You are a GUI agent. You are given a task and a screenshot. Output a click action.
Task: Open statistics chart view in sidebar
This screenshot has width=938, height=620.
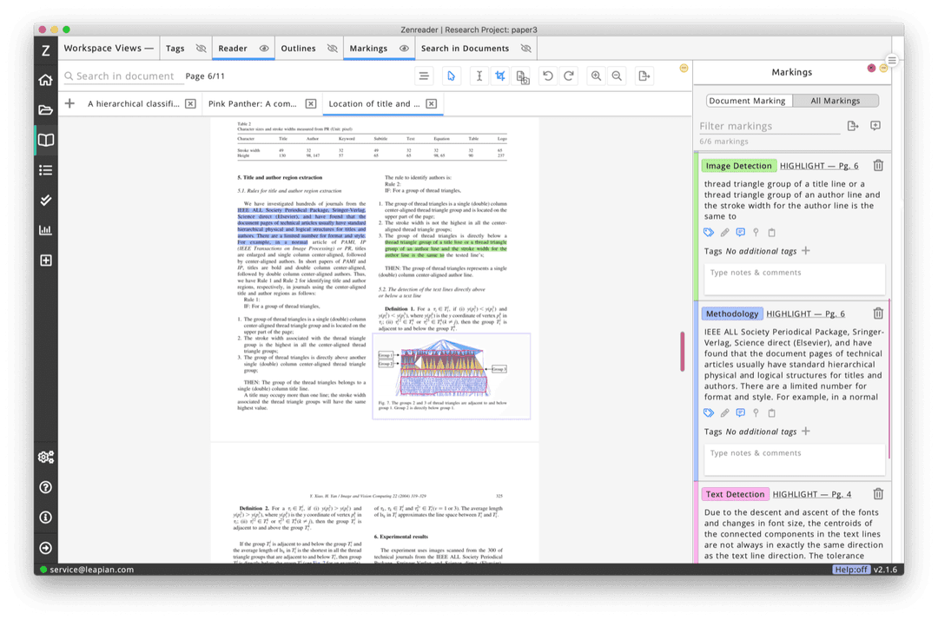pos(46,230)
